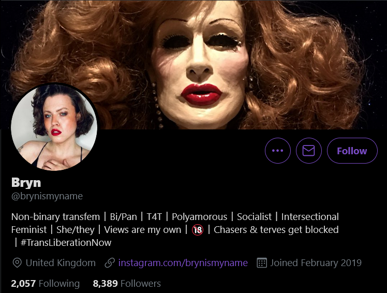The height and width of the screenshot is (293, 387).
Task: Click the word Polyamorous in the bio
Action: coord(199,217)
